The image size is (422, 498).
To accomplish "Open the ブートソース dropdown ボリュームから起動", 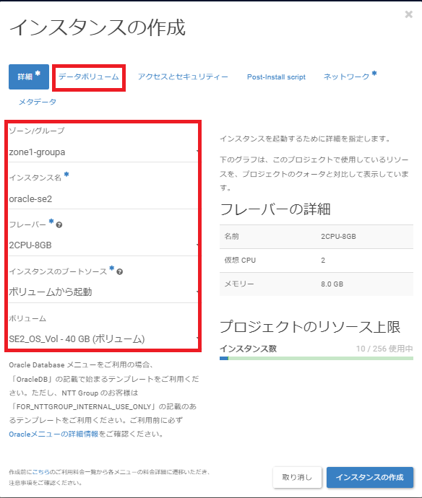I will coord(103,292).
